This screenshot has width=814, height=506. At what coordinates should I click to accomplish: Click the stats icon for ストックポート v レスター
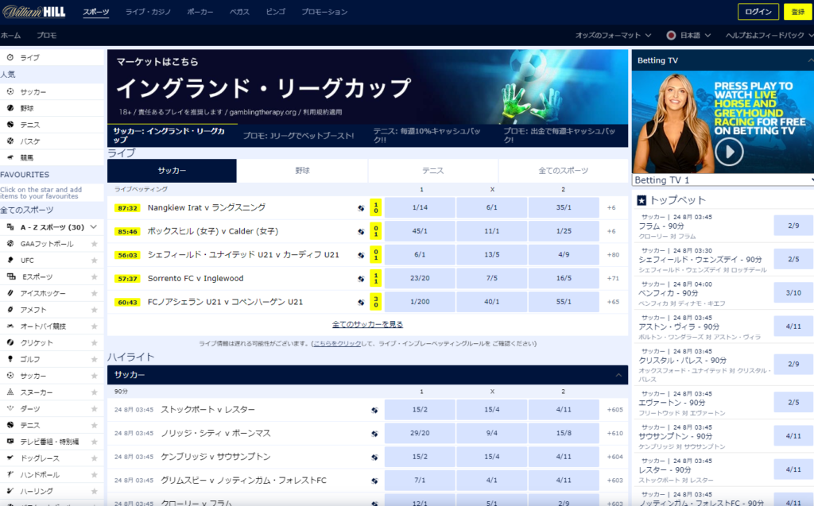coord(374,410)
